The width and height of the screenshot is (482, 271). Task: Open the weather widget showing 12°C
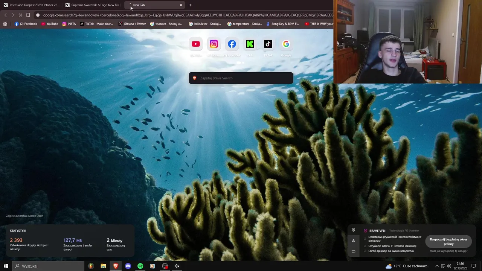pyautogui.click(x=407, y=266)
